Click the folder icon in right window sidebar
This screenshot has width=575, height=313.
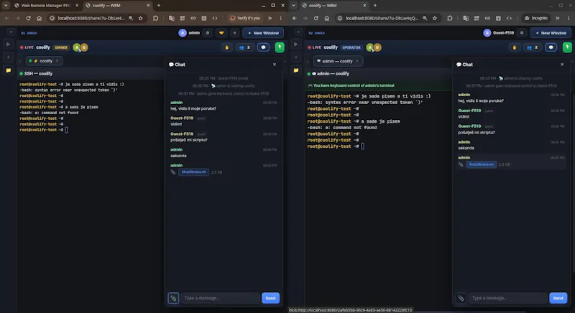pos(296,70)
